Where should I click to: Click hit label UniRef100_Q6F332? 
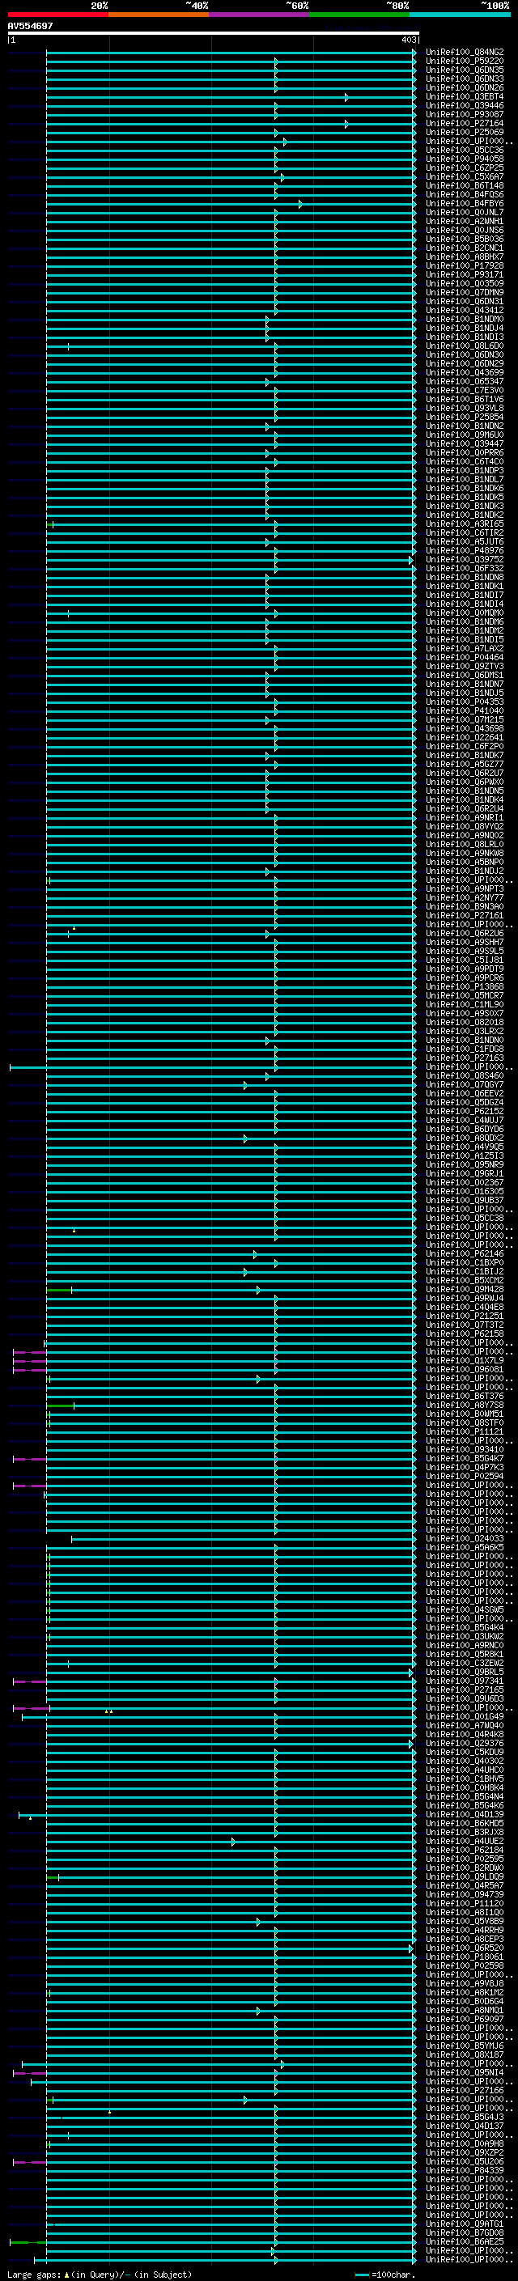[465, 569]
